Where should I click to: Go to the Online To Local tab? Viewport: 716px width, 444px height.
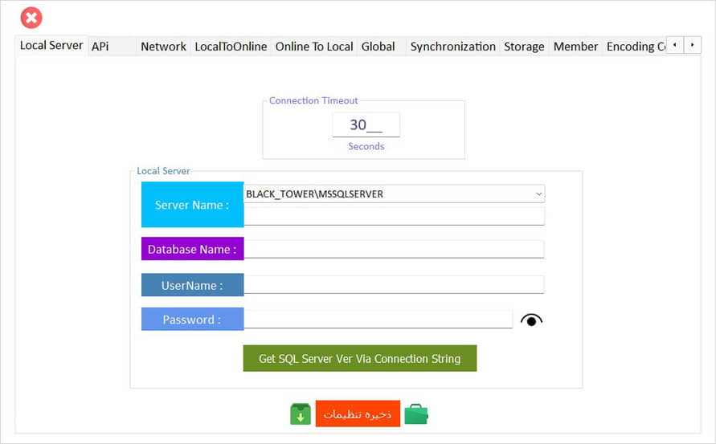coord(313,47)
